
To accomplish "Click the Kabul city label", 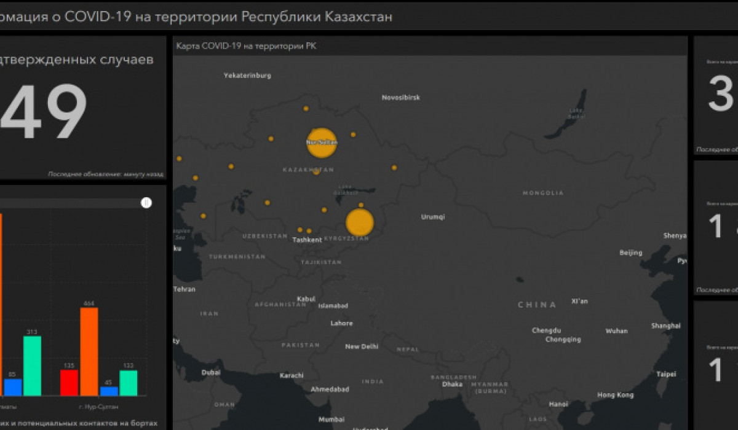I will [306, 299].
